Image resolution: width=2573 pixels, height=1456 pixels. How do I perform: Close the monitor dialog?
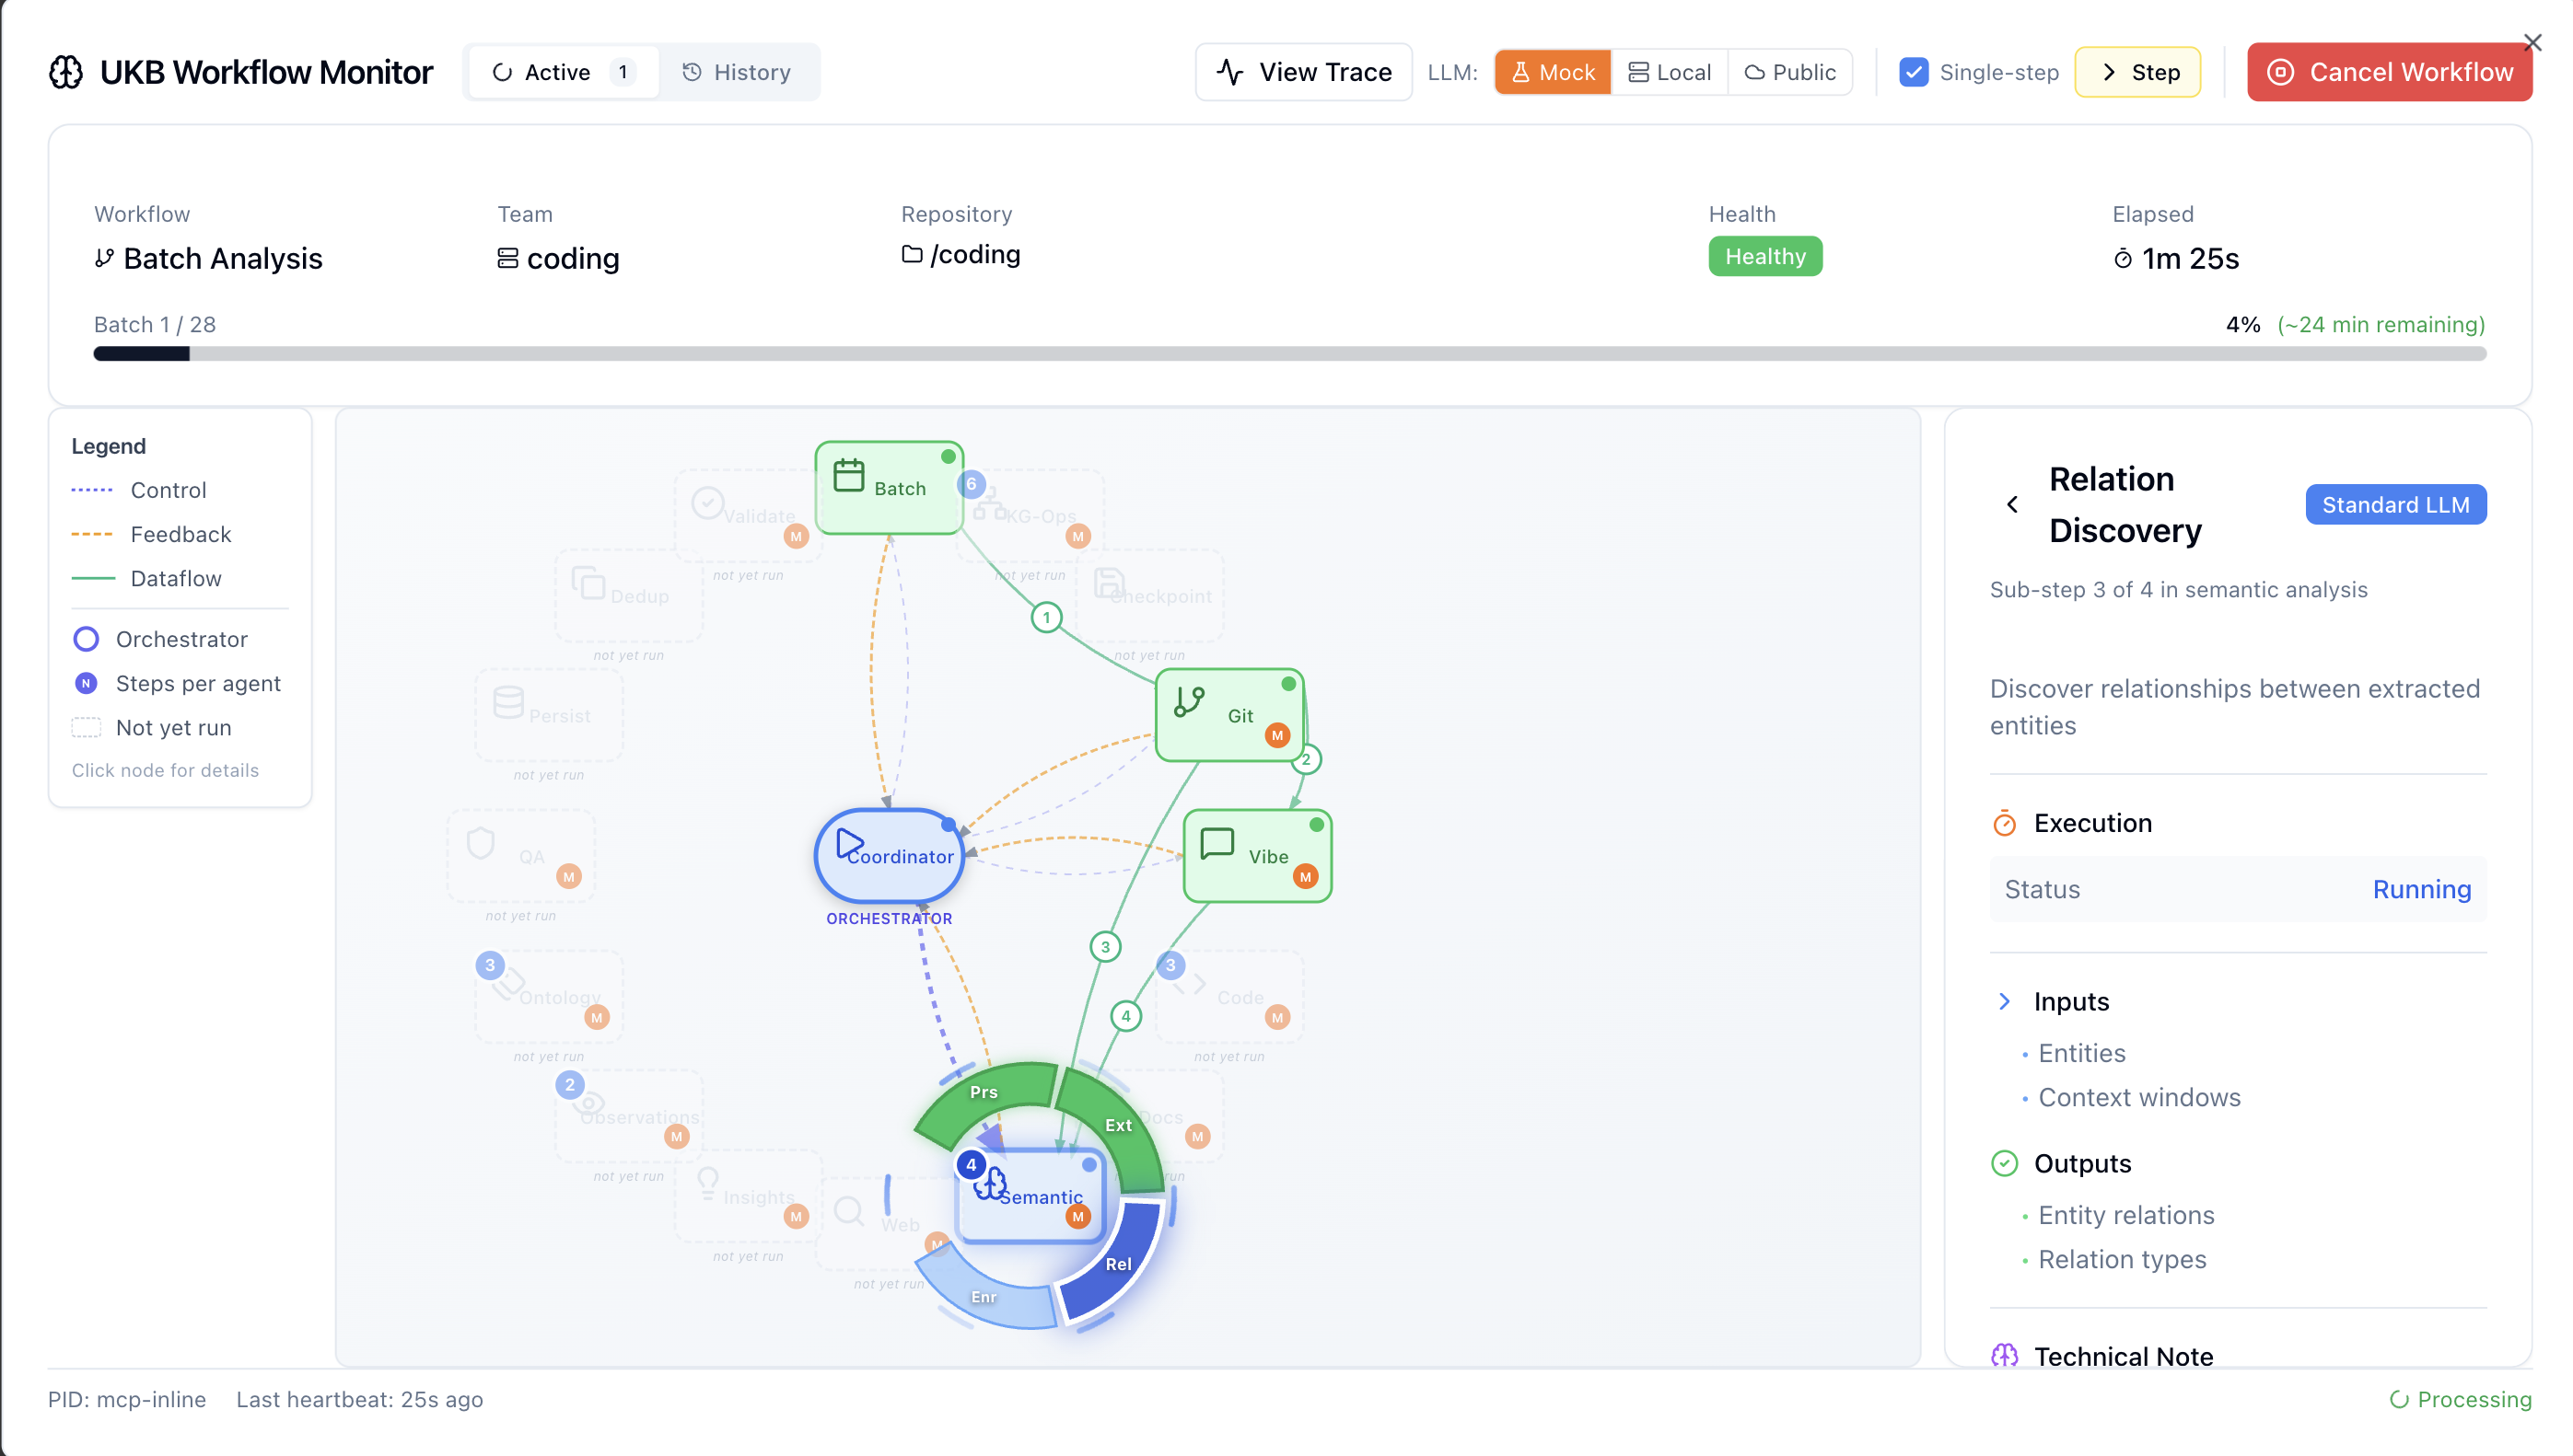pyautogui.click(x=2532, y=42)
